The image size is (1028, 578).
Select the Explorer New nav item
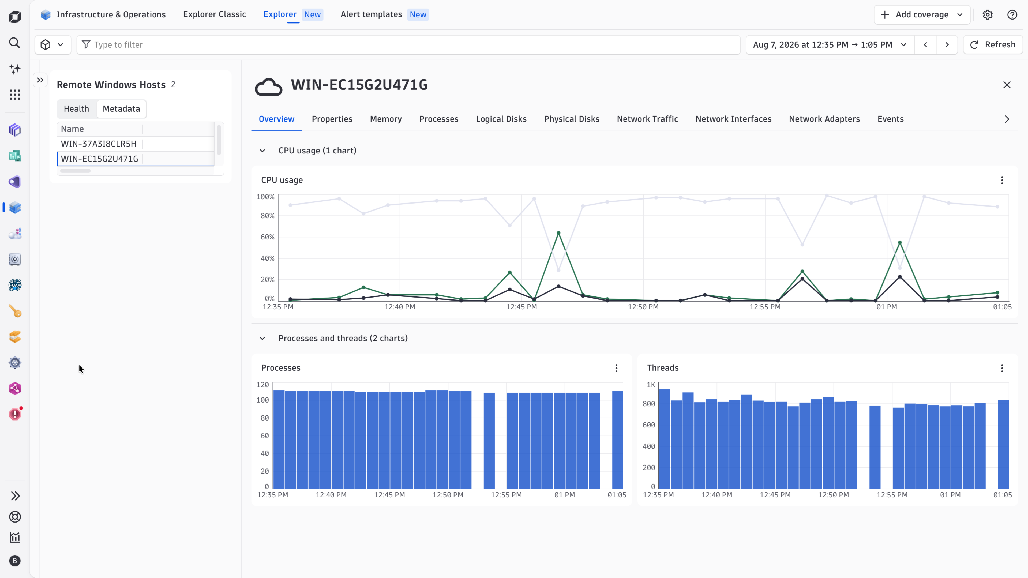tap(293, 14)
